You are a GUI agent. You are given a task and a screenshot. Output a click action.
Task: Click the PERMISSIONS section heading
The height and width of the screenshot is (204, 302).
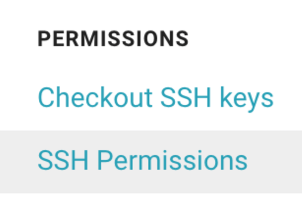[x=113, y=39]
